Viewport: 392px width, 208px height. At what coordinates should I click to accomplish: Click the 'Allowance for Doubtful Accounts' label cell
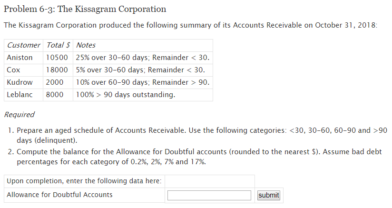[x=60, y=195]
